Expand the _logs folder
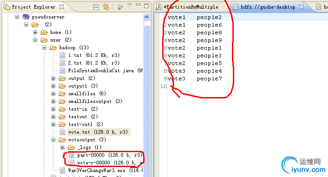The image size is (328, 177). [63, 147]
